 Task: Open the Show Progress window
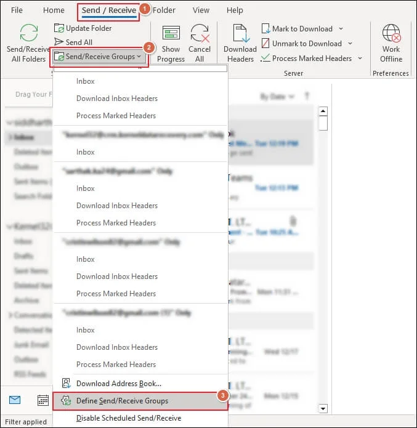[171, 44]
